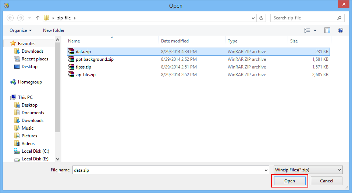Select the data.zip file
Viewport: 352px width, 193px height.
[198, 52]
